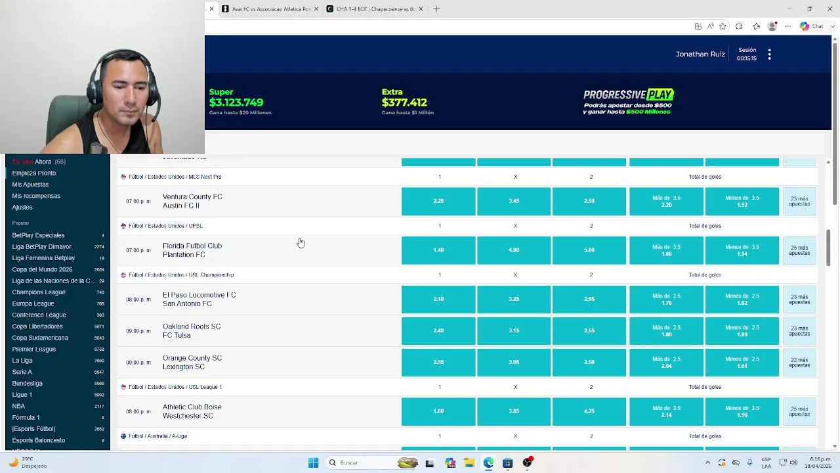Bet Más de 3.5 at 2.20 Ventura match
This screenshot has width=840, height=473.
pyautogui.click(x=666, y=201)
